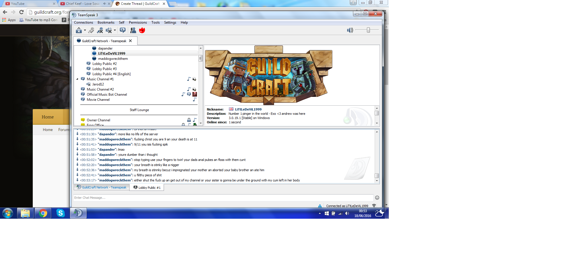Open Chrome Apps bookmark shortcut
The image size is (571, 266).
tap(9, 20)
